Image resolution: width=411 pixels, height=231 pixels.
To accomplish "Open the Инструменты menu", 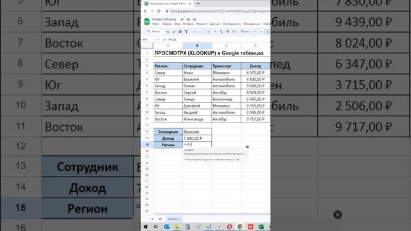I will 232,24.
